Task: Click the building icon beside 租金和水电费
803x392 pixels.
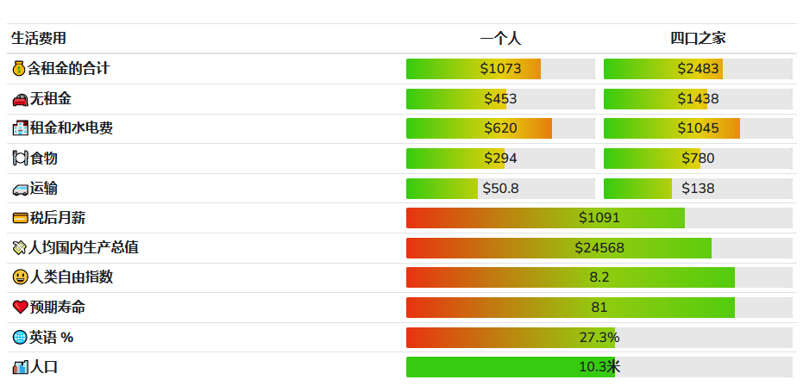Action: click(20, 128)
